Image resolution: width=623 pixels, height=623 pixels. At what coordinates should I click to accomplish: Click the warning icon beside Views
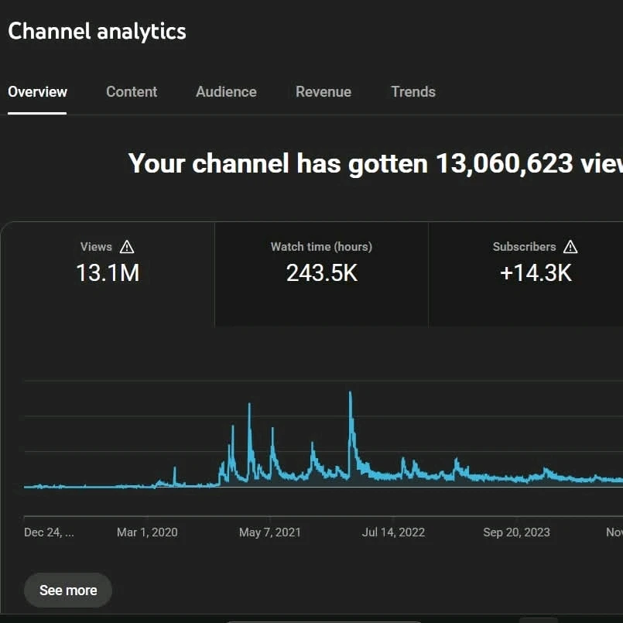coord(128,247)
